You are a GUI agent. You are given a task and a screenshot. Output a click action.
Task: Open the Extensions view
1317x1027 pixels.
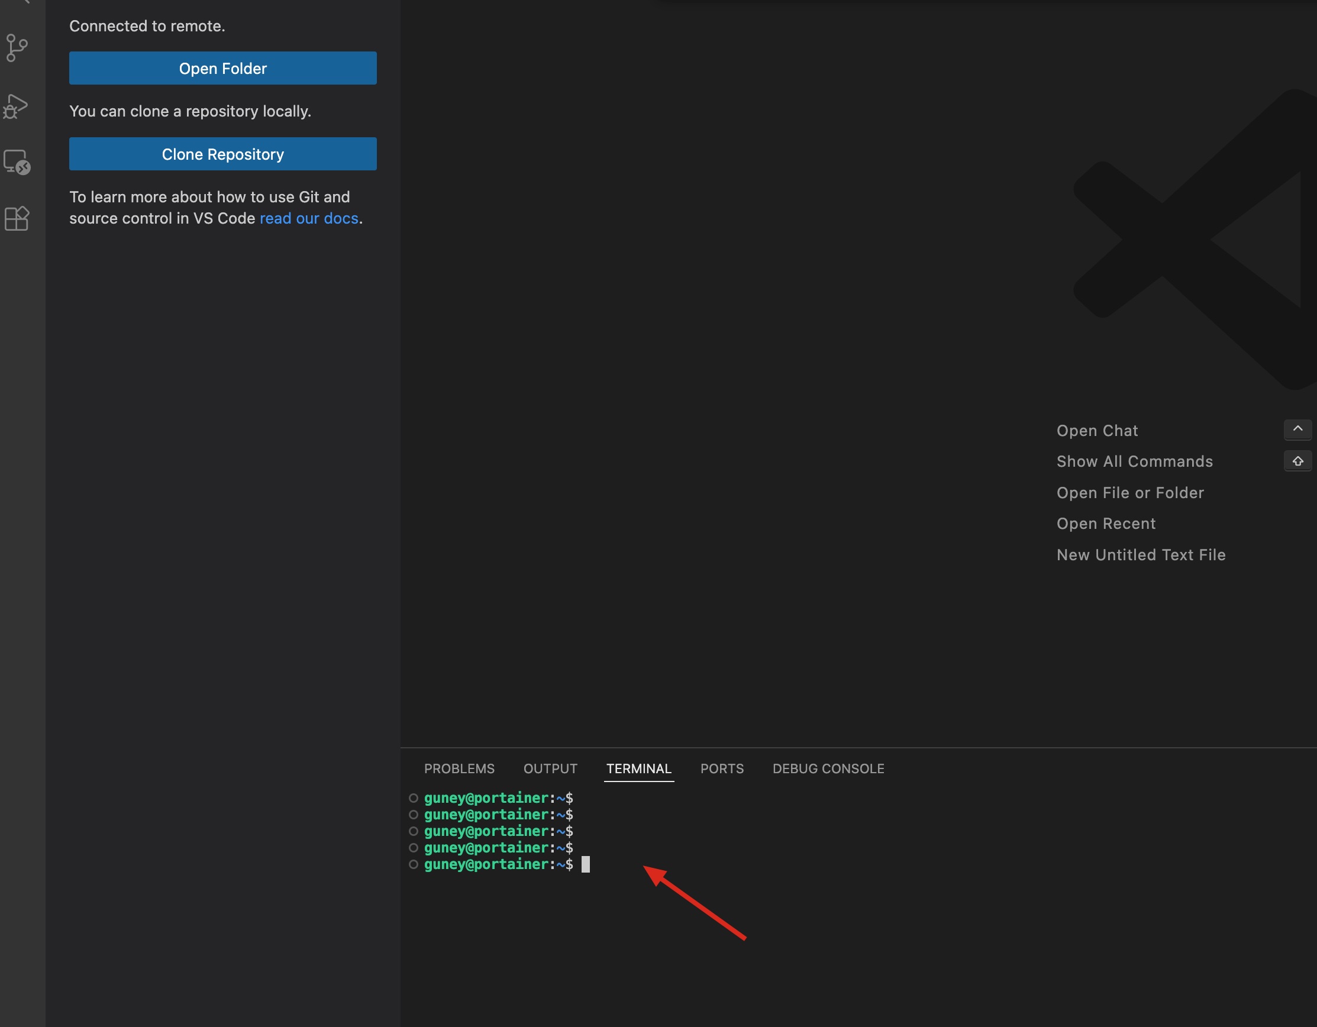point(17,218)
